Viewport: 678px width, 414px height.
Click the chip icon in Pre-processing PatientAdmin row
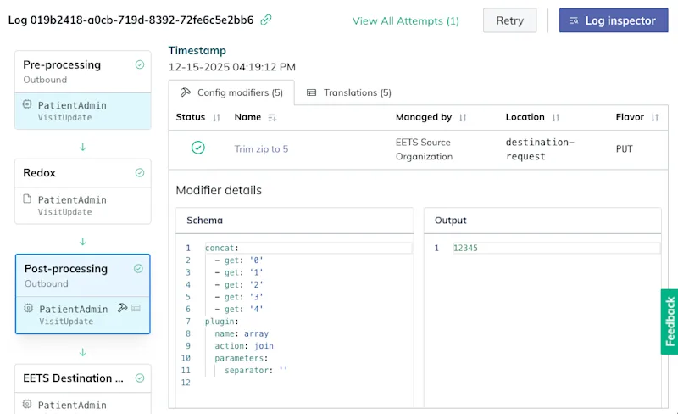point(27,104)
